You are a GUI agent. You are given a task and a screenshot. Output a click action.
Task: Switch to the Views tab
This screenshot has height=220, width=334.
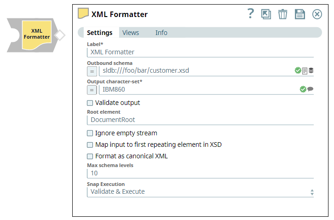[131, 33]
